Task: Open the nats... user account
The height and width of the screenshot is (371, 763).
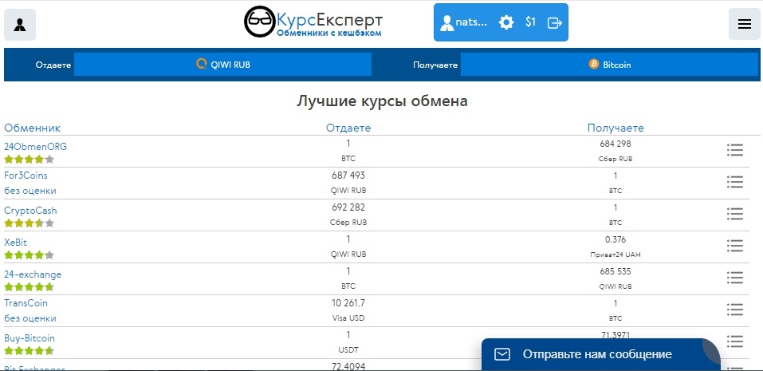Action: [463, 22]
